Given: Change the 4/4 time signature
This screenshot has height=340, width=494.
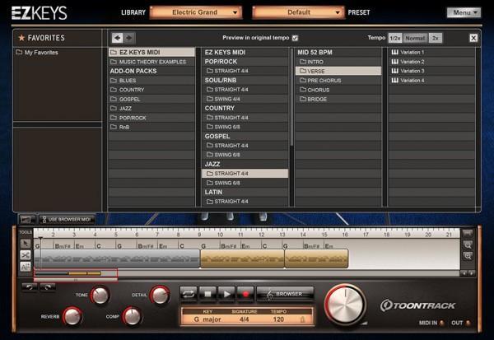Looking at the screenshot, I should [x=245, y=319].
